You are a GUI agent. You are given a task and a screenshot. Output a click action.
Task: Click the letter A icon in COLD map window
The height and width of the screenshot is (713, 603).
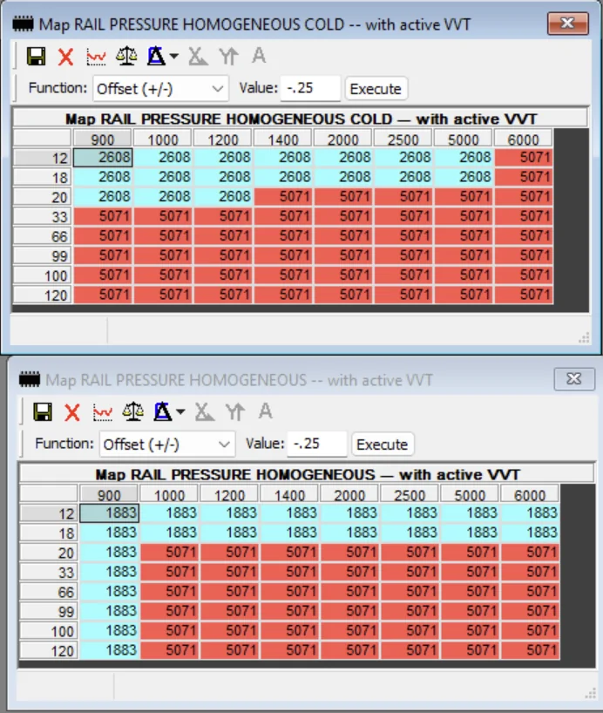click(x=259, y=56)
